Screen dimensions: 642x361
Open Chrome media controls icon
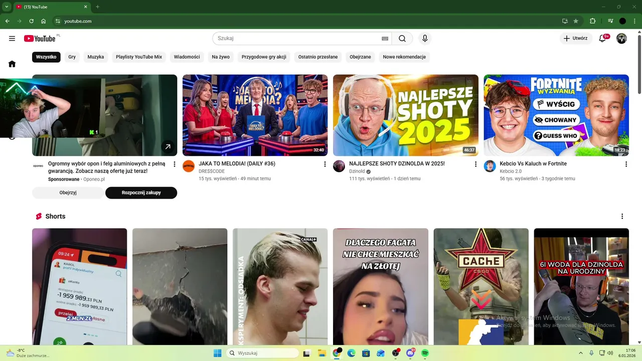pyautogui.click(x=610, y=21)
